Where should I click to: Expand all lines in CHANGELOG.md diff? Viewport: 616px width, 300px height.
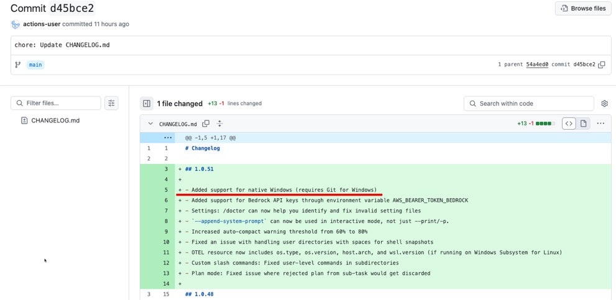click(x=219, y=124)
